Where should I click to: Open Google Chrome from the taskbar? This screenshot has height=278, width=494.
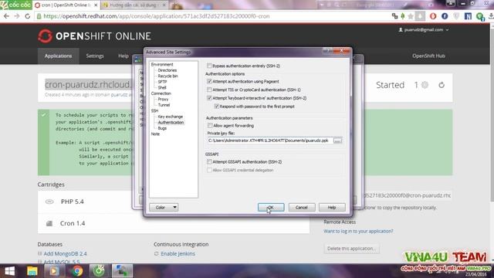(x=76, y=271)
